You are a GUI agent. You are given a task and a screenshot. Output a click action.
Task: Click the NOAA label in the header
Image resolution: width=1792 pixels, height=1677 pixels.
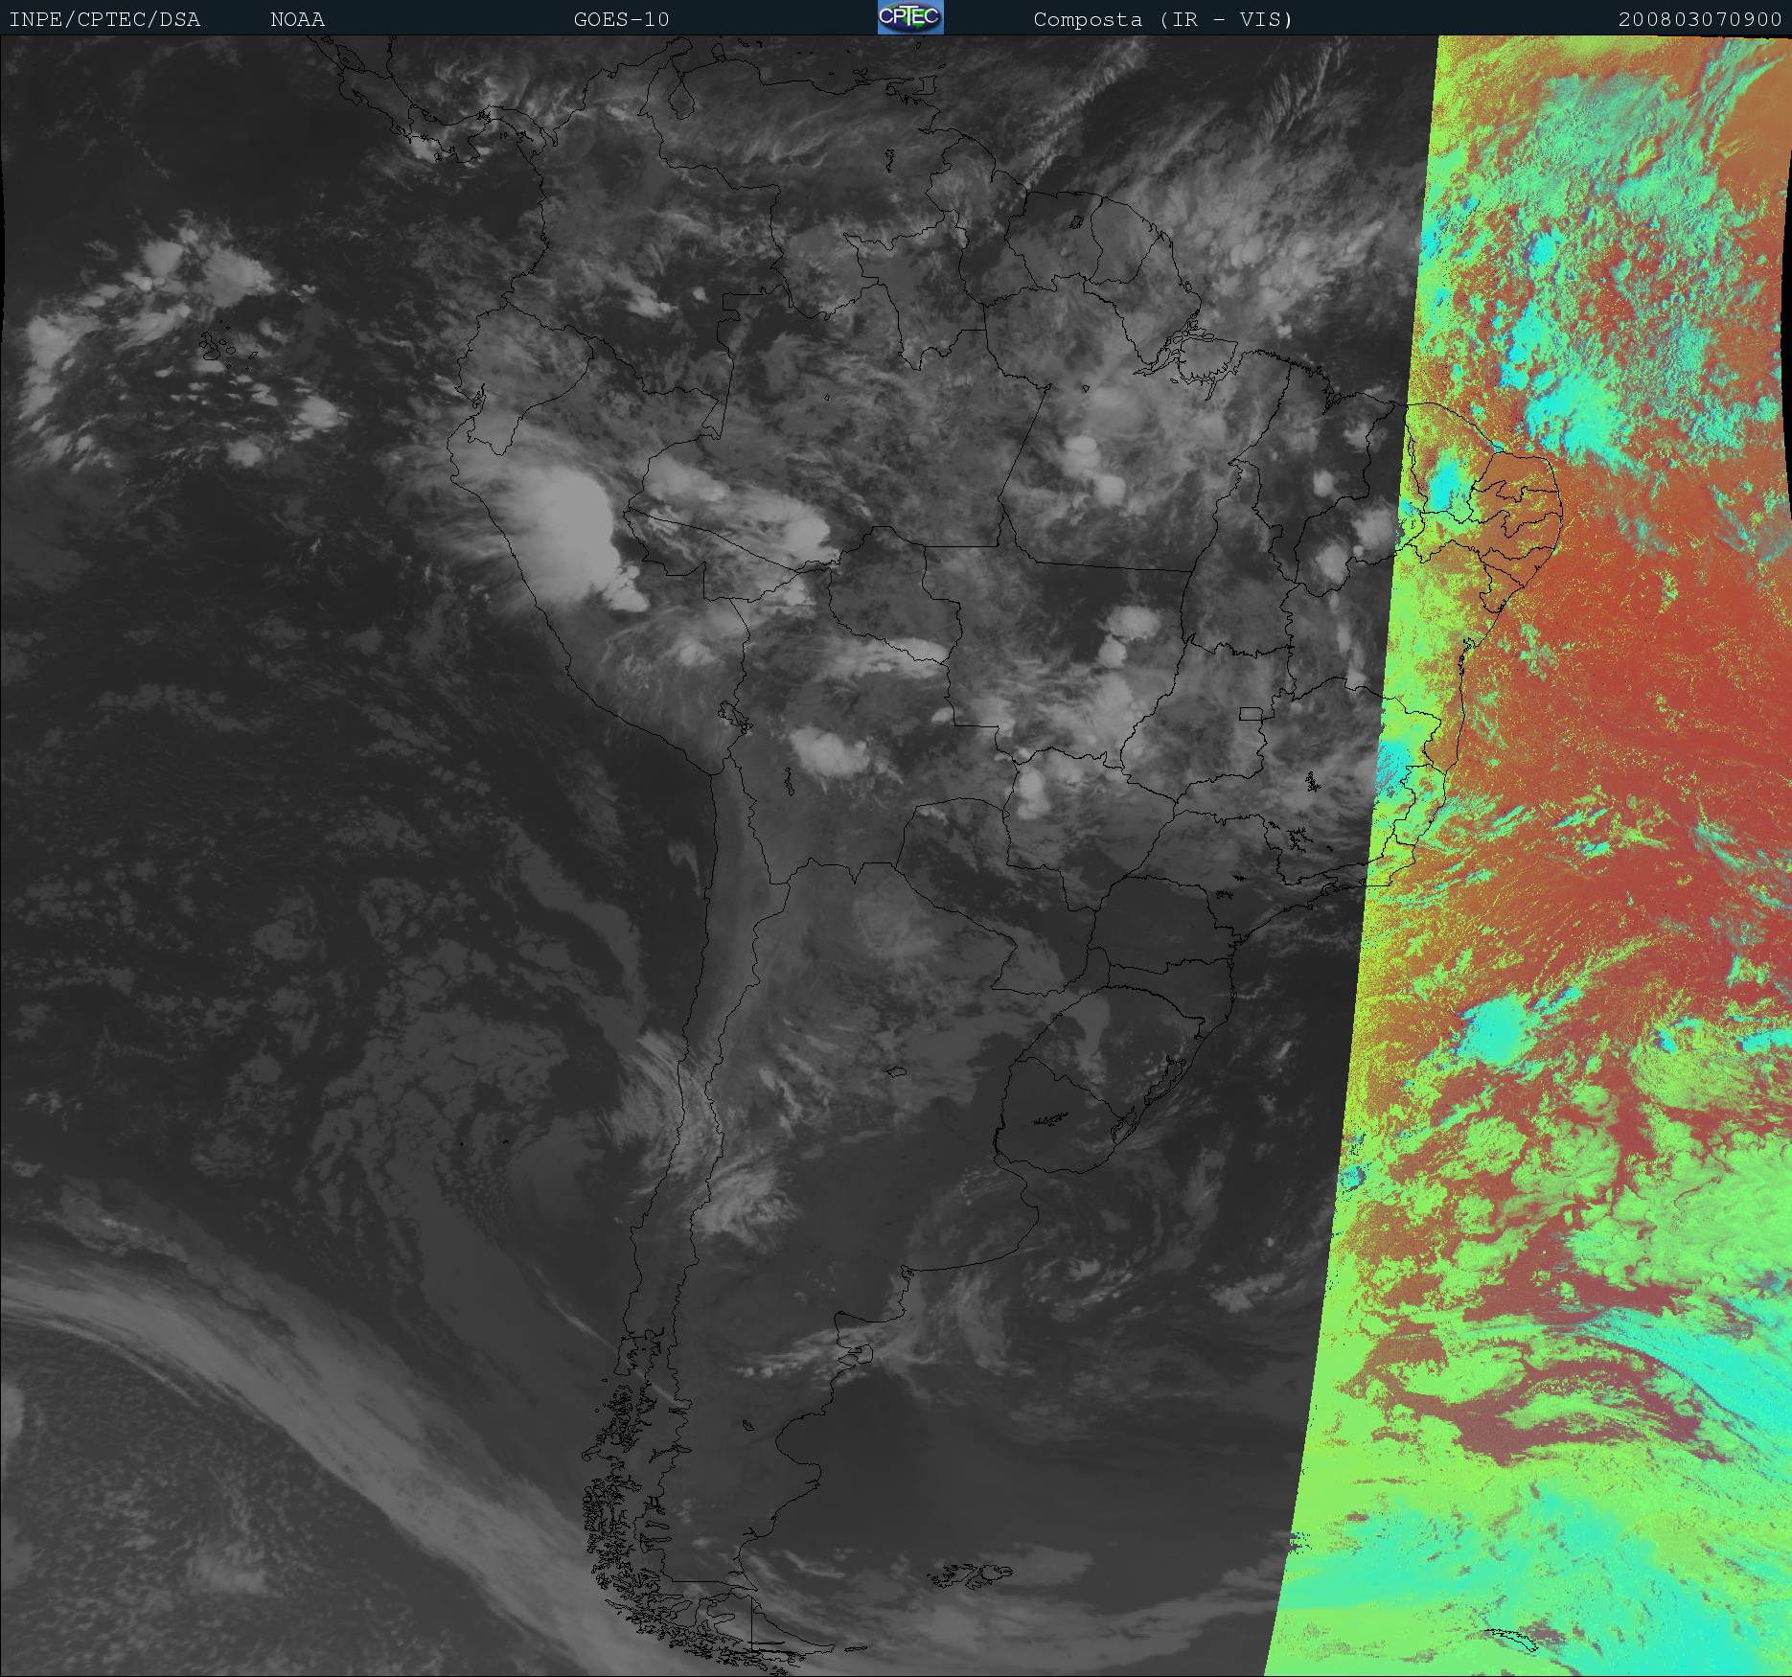[x=297, y=19]
